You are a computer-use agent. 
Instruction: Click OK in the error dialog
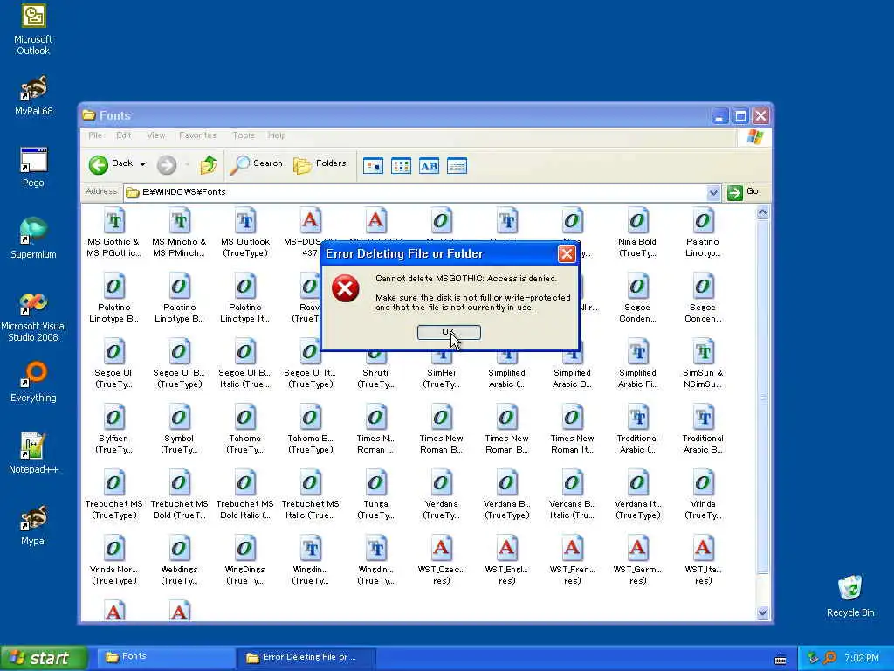click(x=449, y=332)
